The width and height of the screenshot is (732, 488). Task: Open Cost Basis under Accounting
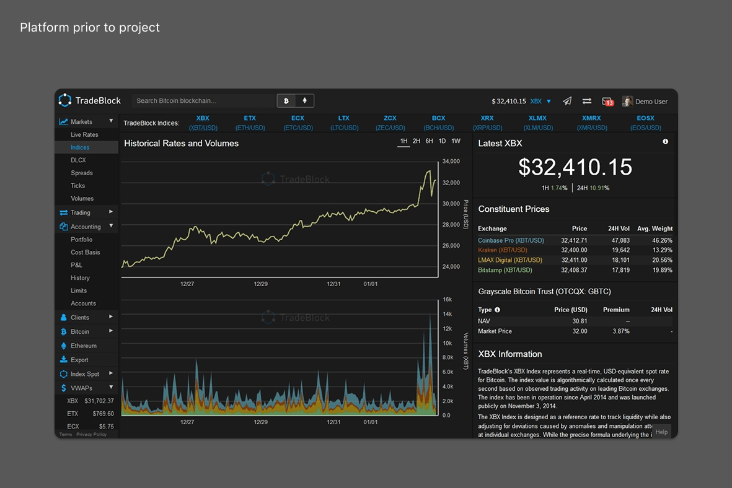(x=86, y=252)
